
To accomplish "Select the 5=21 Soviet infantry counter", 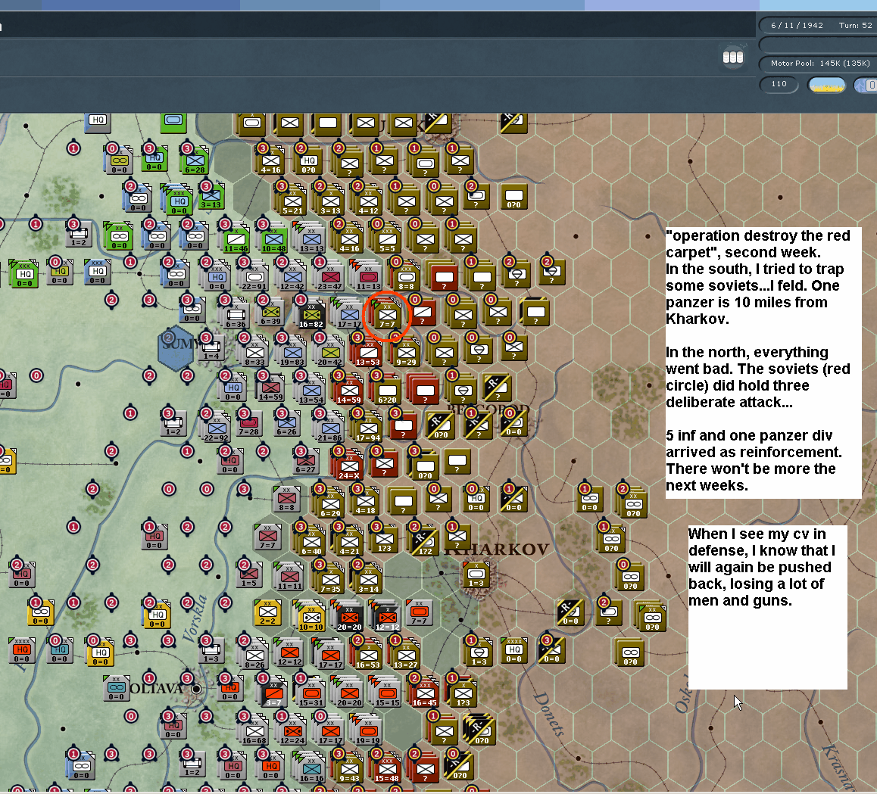I will [x=292, y=202].
